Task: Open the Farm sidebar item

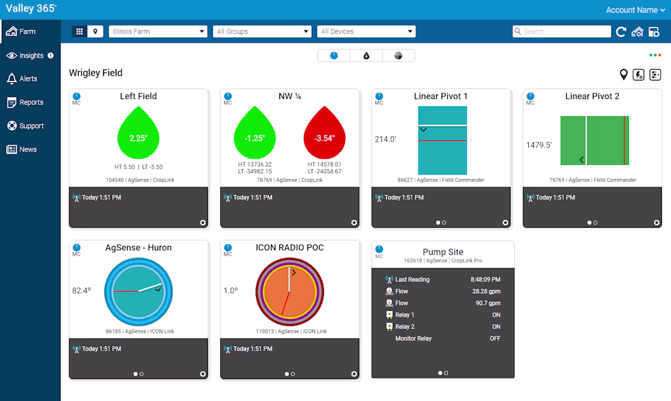Action: click(x=30, y=31)
